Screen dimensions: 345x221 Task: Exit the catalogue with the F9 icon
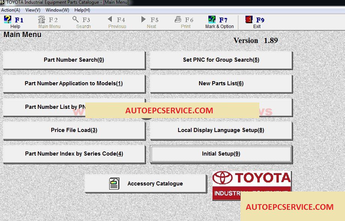click(249, 19)
